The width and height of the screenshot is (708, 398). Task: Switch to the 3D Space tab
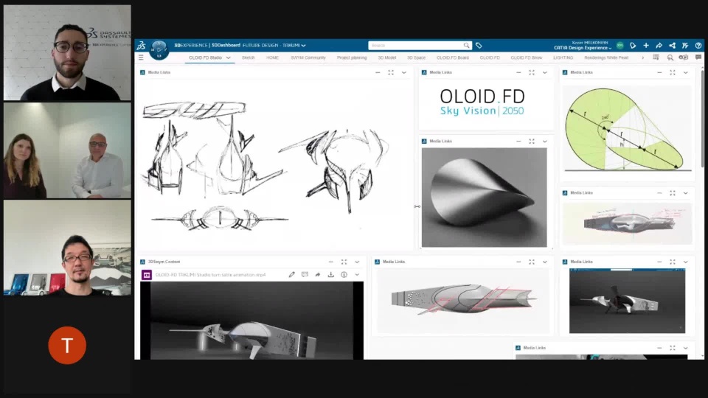[x=416, y=57]
